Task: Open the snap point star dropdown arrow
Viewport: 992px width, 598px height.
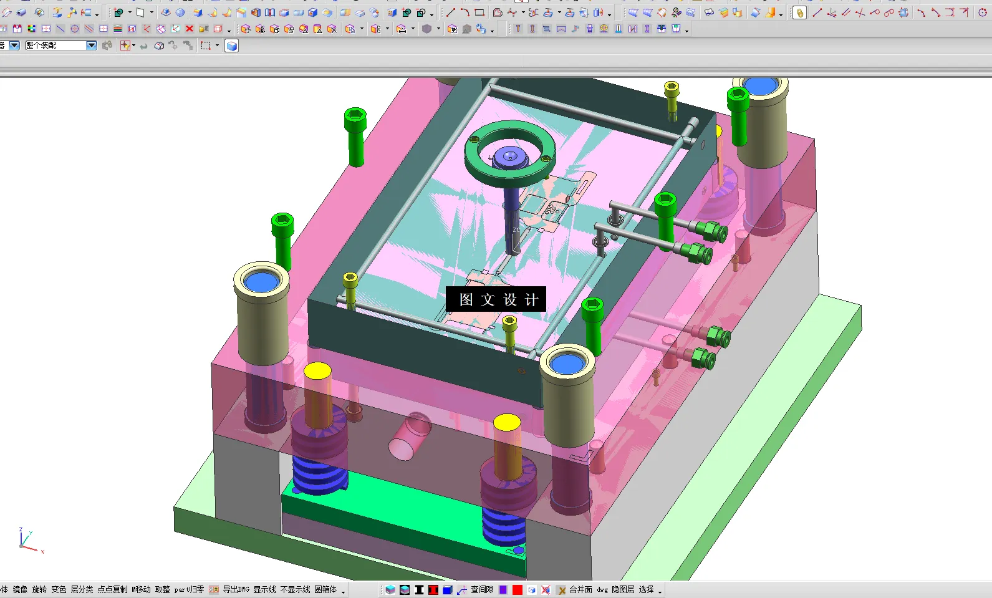Action: tap(133, 46)
